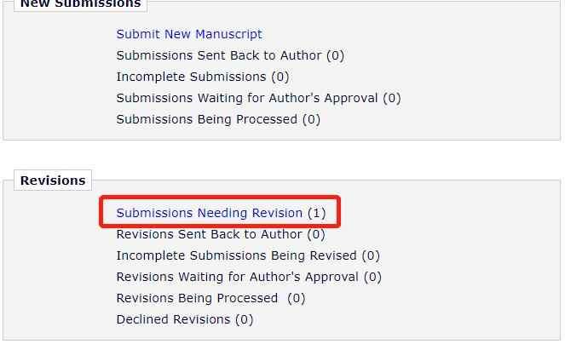Viewport: 565px width, 344px height.
Task: Click the (0) count beside Revisions Being Processed
Action: 297,298
